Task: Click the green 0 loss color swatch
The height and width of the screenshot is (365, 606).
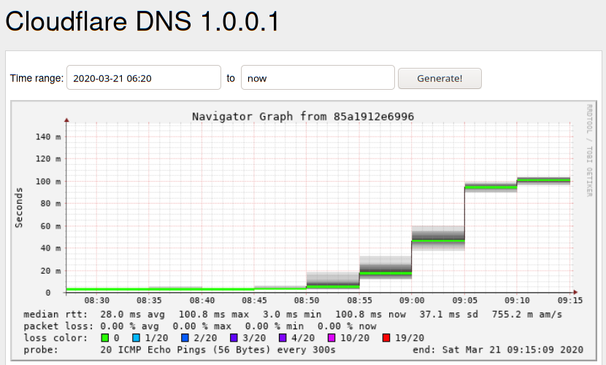Action: [x=104, y=338]
